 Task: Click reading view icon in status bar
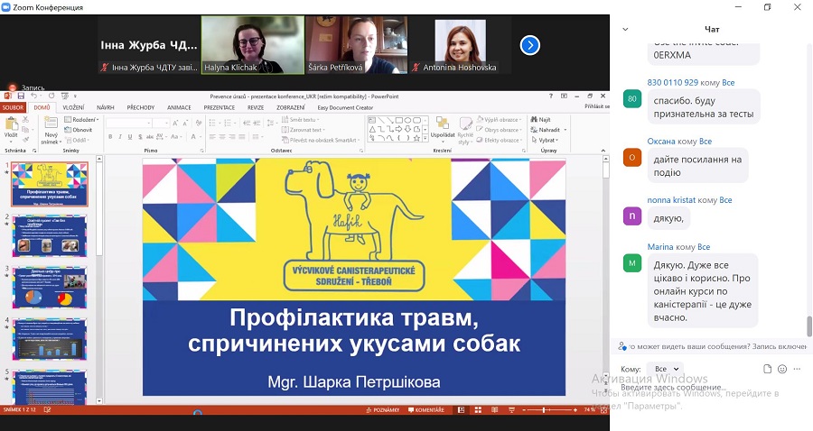[x=495, y=409]
